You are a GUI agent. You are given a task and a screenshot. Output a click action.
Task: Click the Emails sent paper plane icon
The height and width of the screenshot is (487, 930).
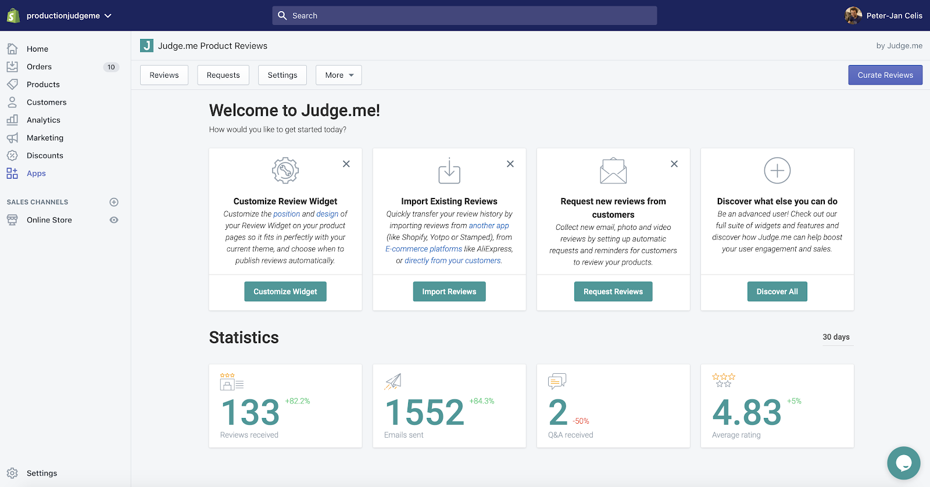(x=393, y=381)
